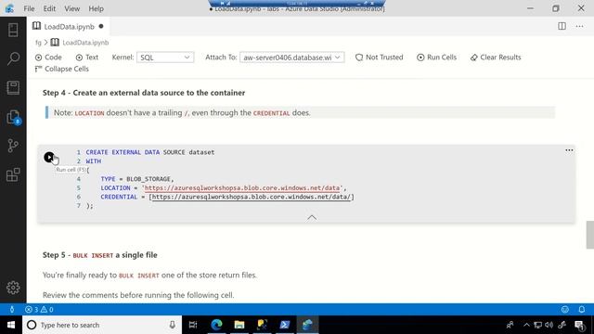The width and height of the screenshot is (594, 334).
Task: Click the feedback smiley in status bar
Action: 565,309
